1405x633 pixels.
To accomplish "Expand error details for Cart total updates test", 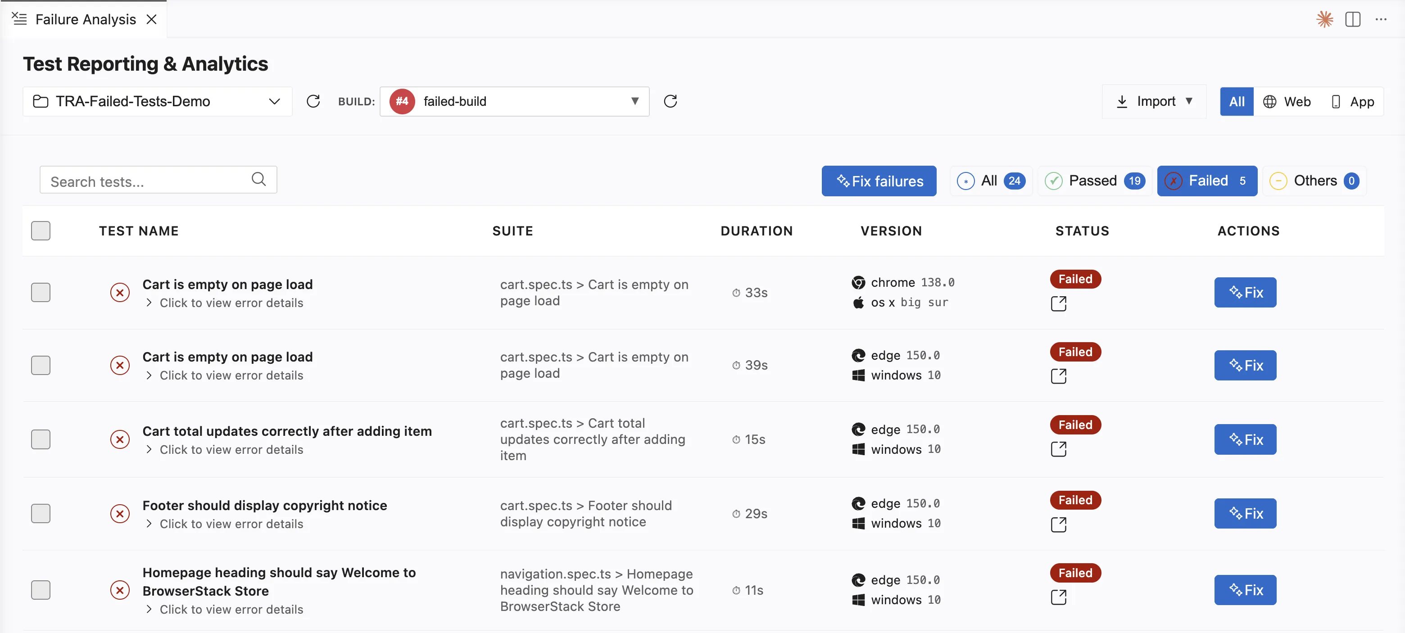I will (x=225, y=450).
